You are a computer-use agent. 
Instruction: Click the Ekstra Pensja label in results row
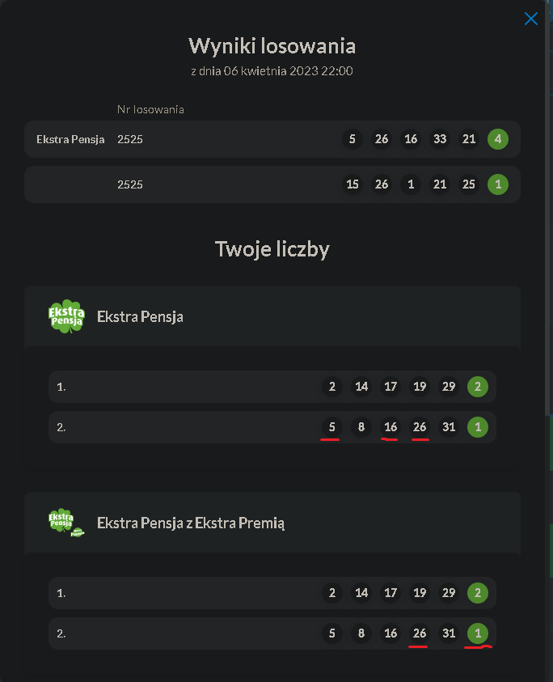pos(70,139)
